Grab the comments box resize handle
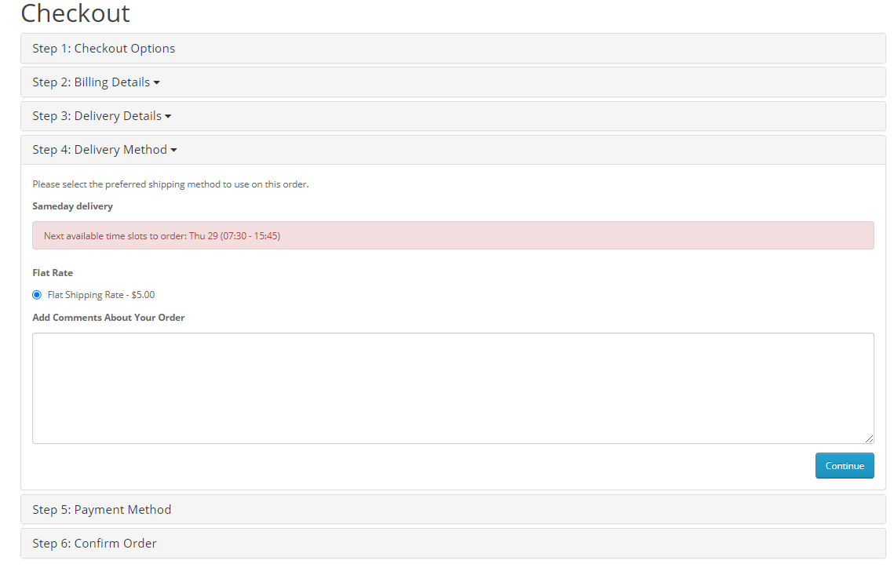Screen dimensions: 894x575 869,439
